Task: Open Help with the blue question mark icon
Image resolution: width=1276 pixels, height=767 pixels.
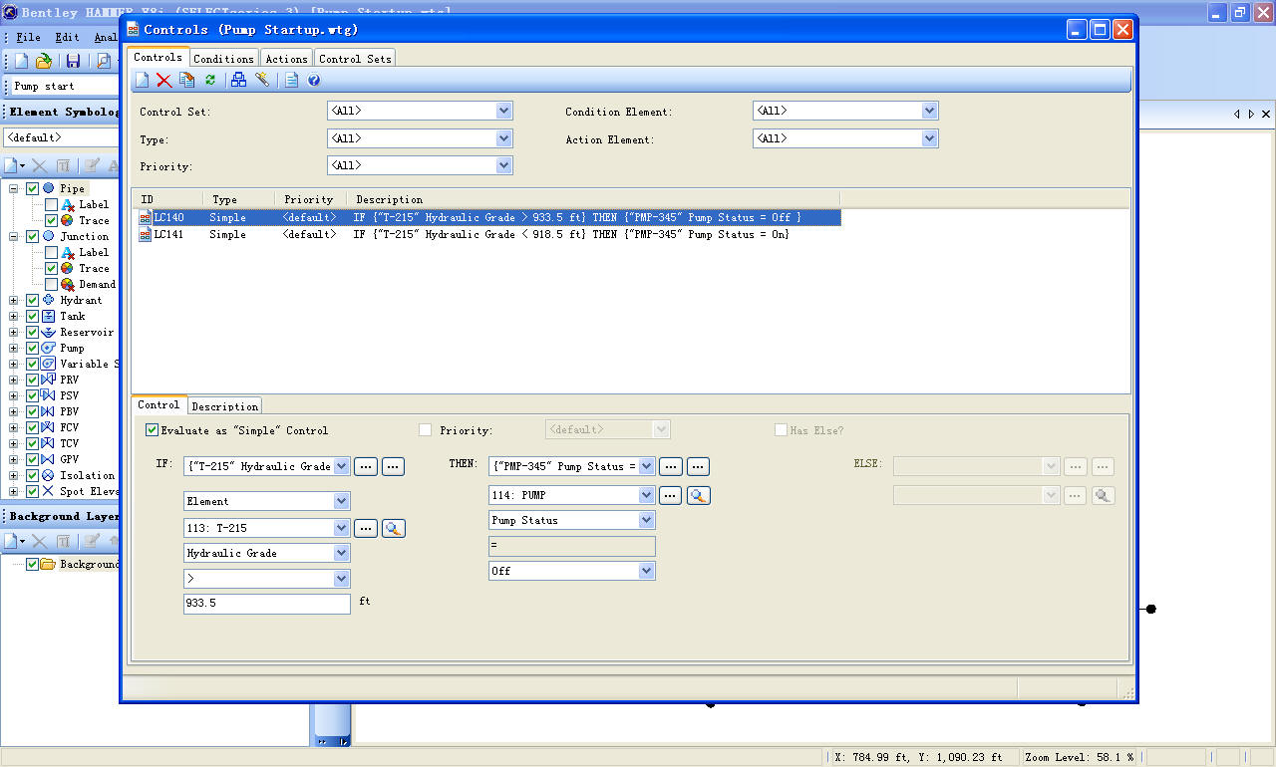Action: pyautogui.click(x=314, y=80)
